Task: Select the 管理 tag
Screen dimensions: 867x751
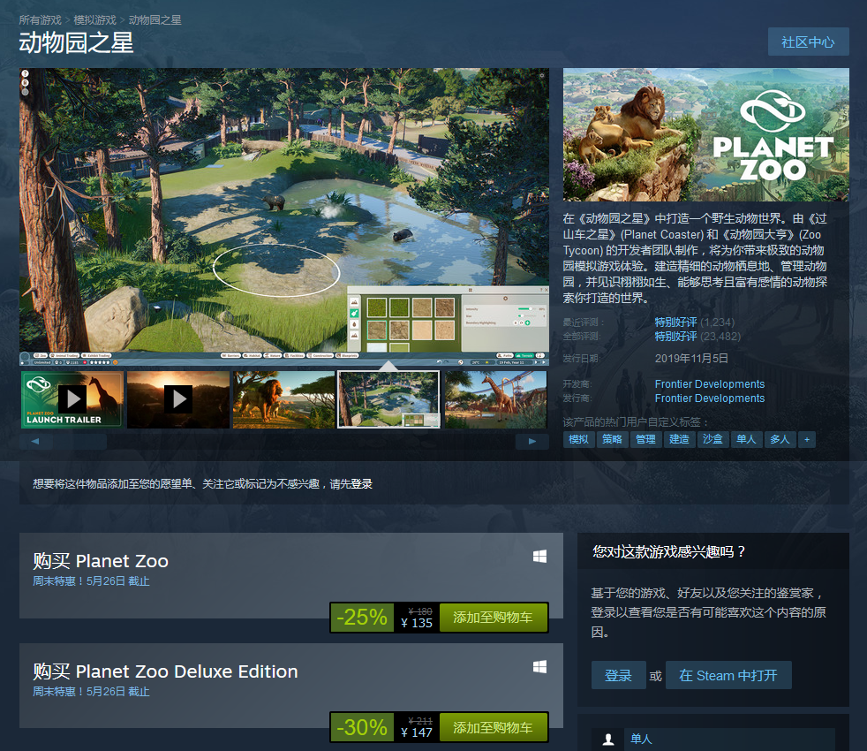Action: pos(645,439)
